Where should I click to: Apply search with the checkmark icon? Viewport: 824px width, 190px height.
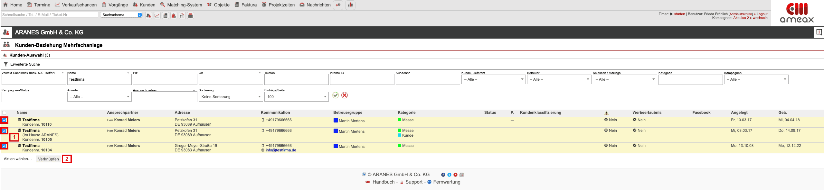335,95
